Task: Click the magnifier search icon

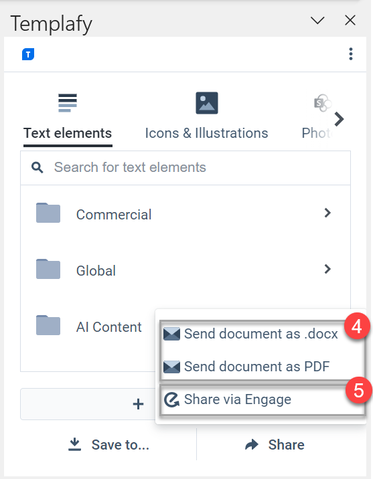Action: 37,167
